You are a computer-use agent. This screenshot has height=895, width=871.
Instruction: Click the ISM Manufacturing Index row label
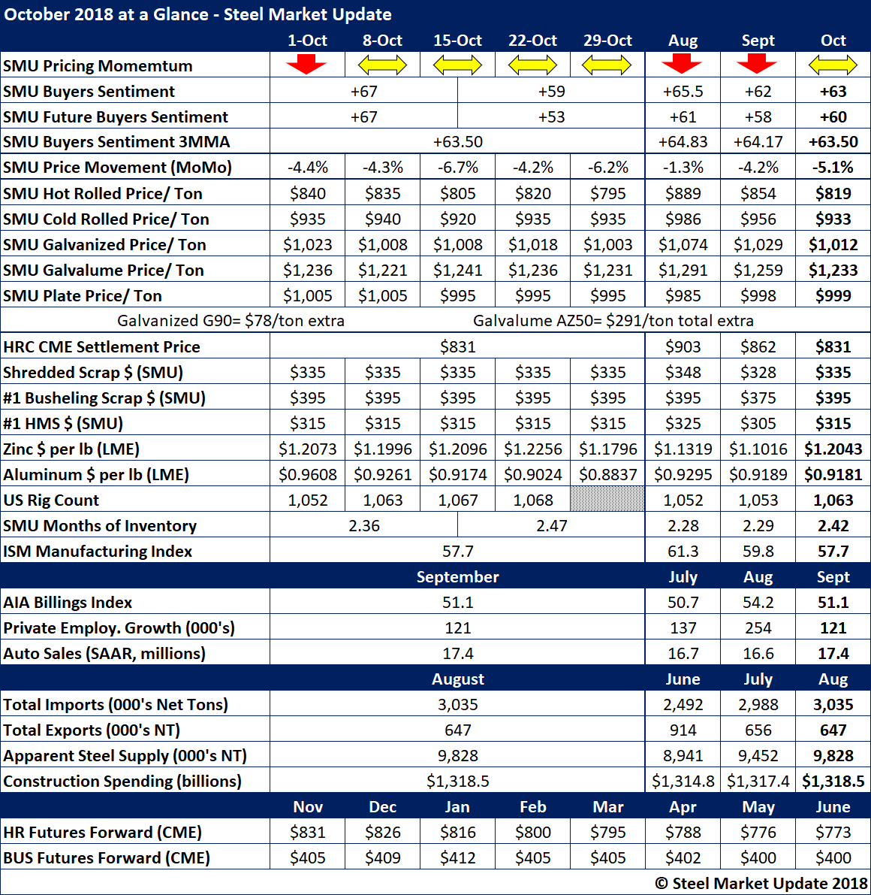pos(98,551)
